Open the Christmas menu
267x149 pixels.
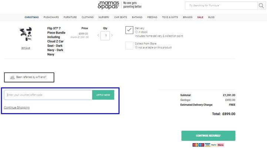click(32, 17)
